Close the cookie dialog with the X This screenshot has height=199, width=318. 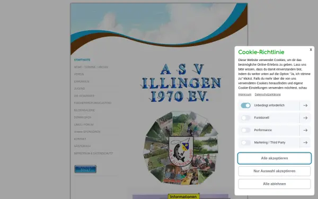[x=311, y=50]
